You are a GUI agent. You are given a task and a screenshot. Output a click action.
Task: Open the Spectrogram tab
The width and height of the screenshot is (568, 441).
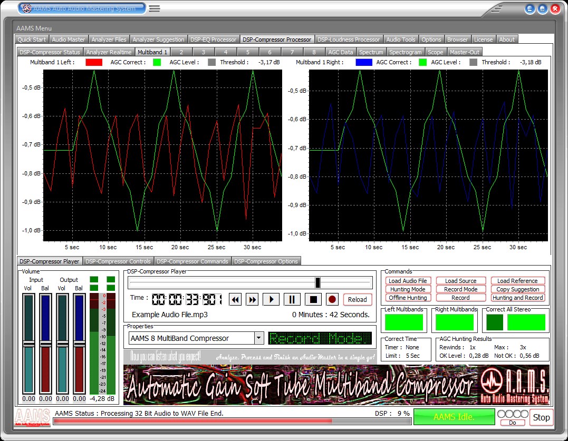click(406, 52)
